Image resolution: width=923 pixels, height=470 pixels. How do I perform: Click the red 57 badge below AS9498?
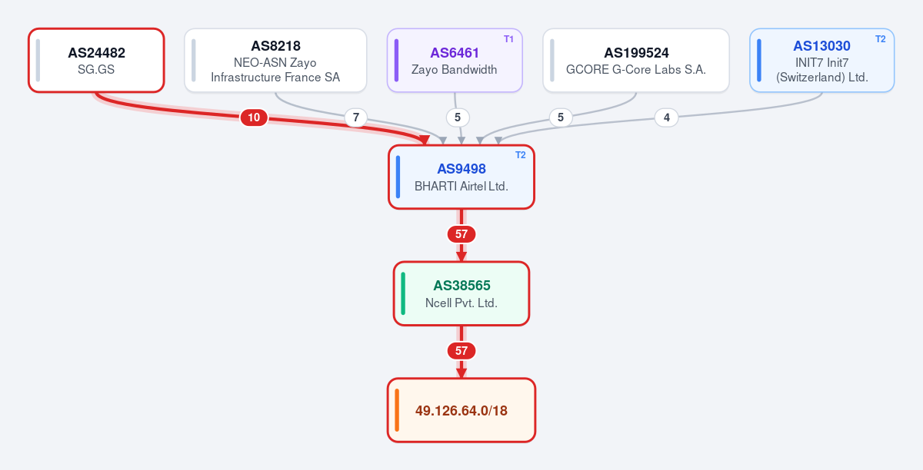tap(461, 234)
